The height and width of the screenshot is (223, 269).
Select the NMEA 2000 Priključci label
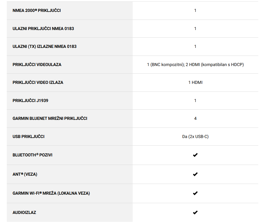click(x=37, y=10)
